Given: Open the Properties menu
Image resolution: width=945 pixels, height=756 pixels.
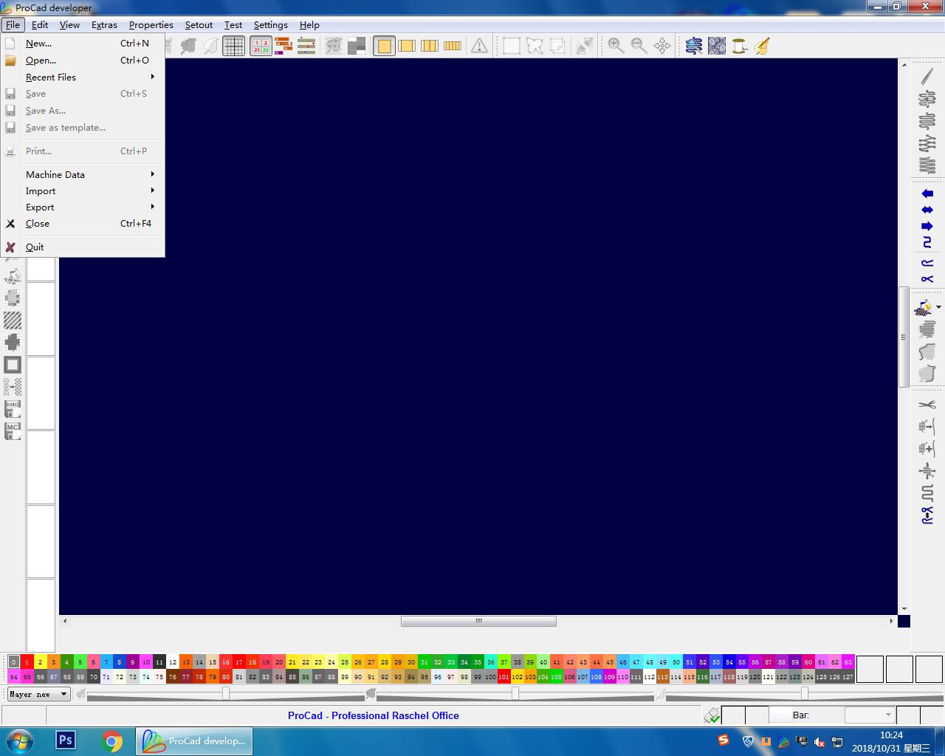Looking at the screenshot, I should tap(151, 24).
